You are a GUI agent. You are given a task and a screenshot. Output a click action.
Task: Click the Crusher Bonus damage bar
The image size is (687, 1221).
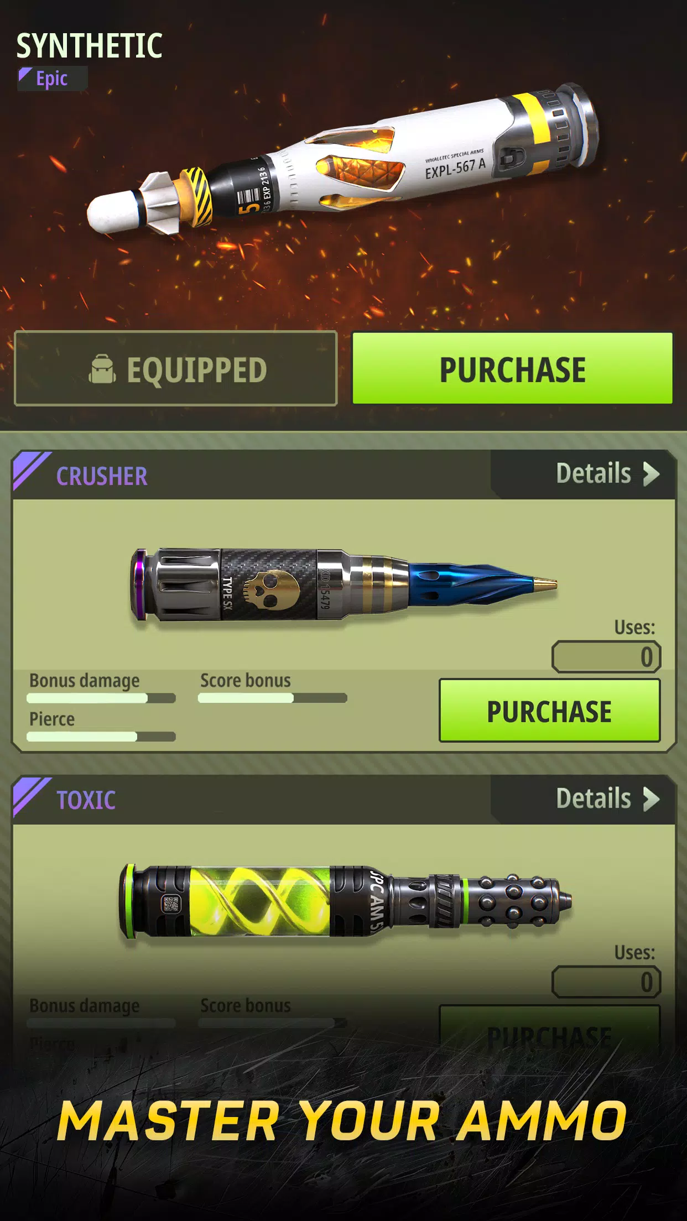(x=101, y=698)
